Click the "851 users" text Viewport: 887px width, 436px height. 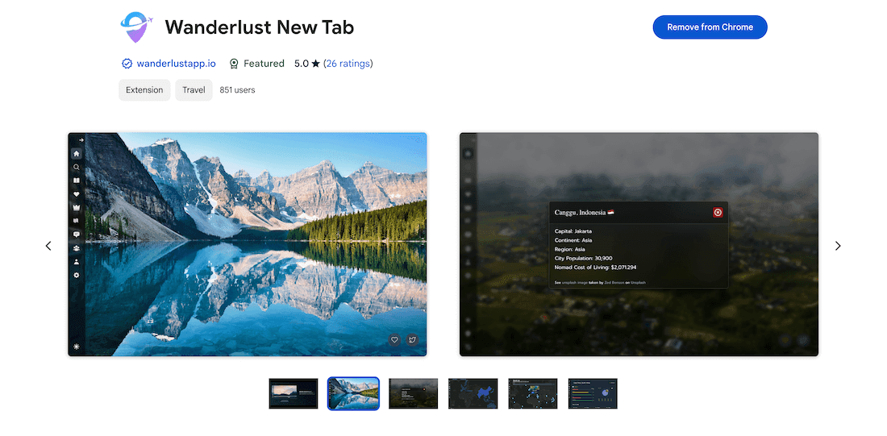(237, 90)
